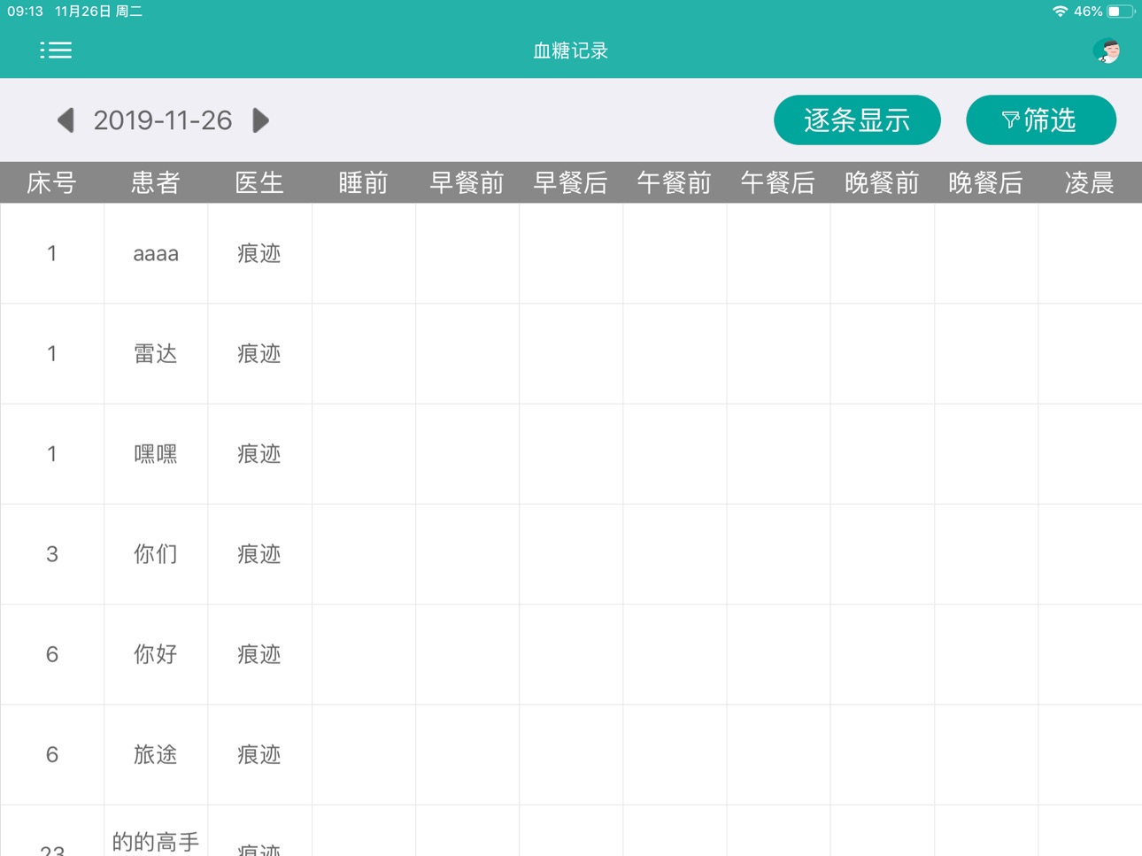Go to the previous date arrow
This screenshot has width=1142, height=856.
point(66,120)
